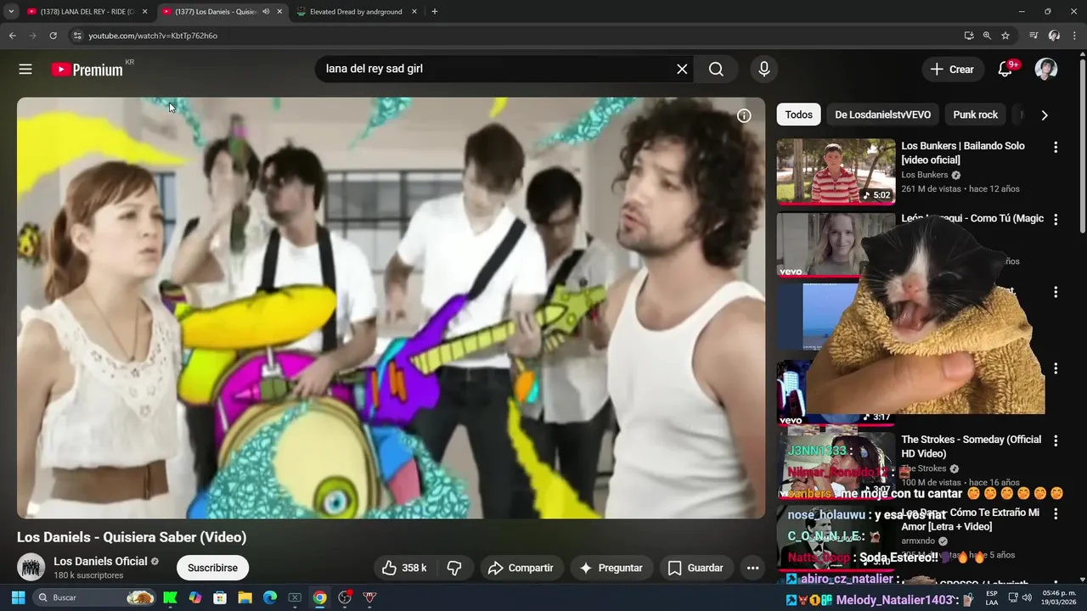Go to the YouTube Premium home logo
This screenshot has width=1087, height=611.
point(87,70)
